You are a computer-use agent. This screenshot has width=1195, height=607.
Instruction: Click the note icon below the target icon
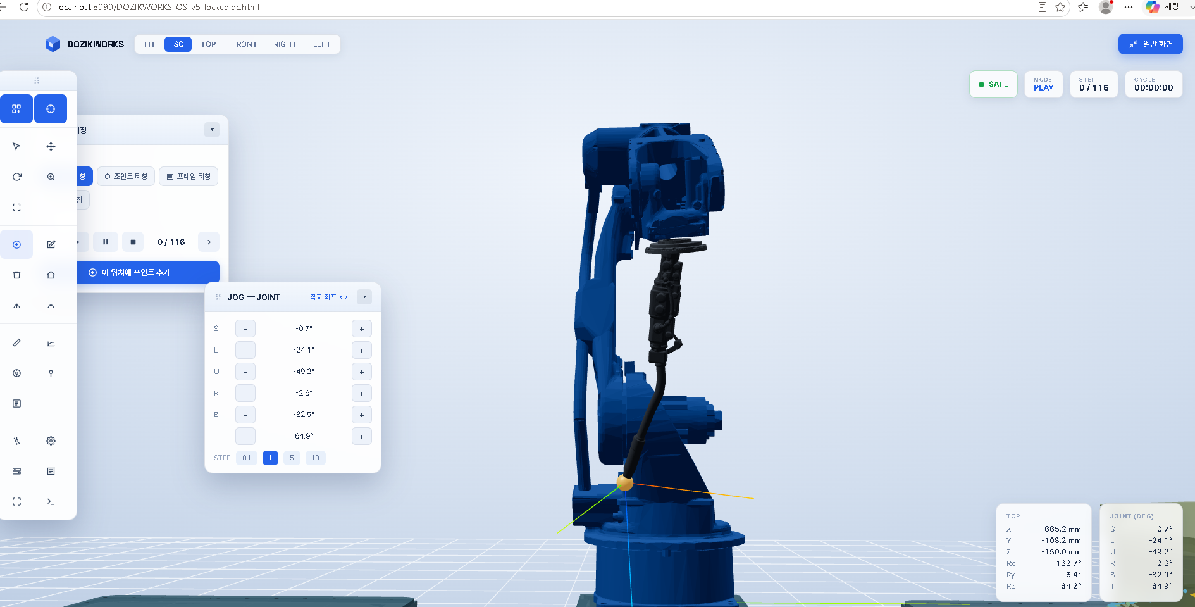pyautogui.click(x=16, y=404)
